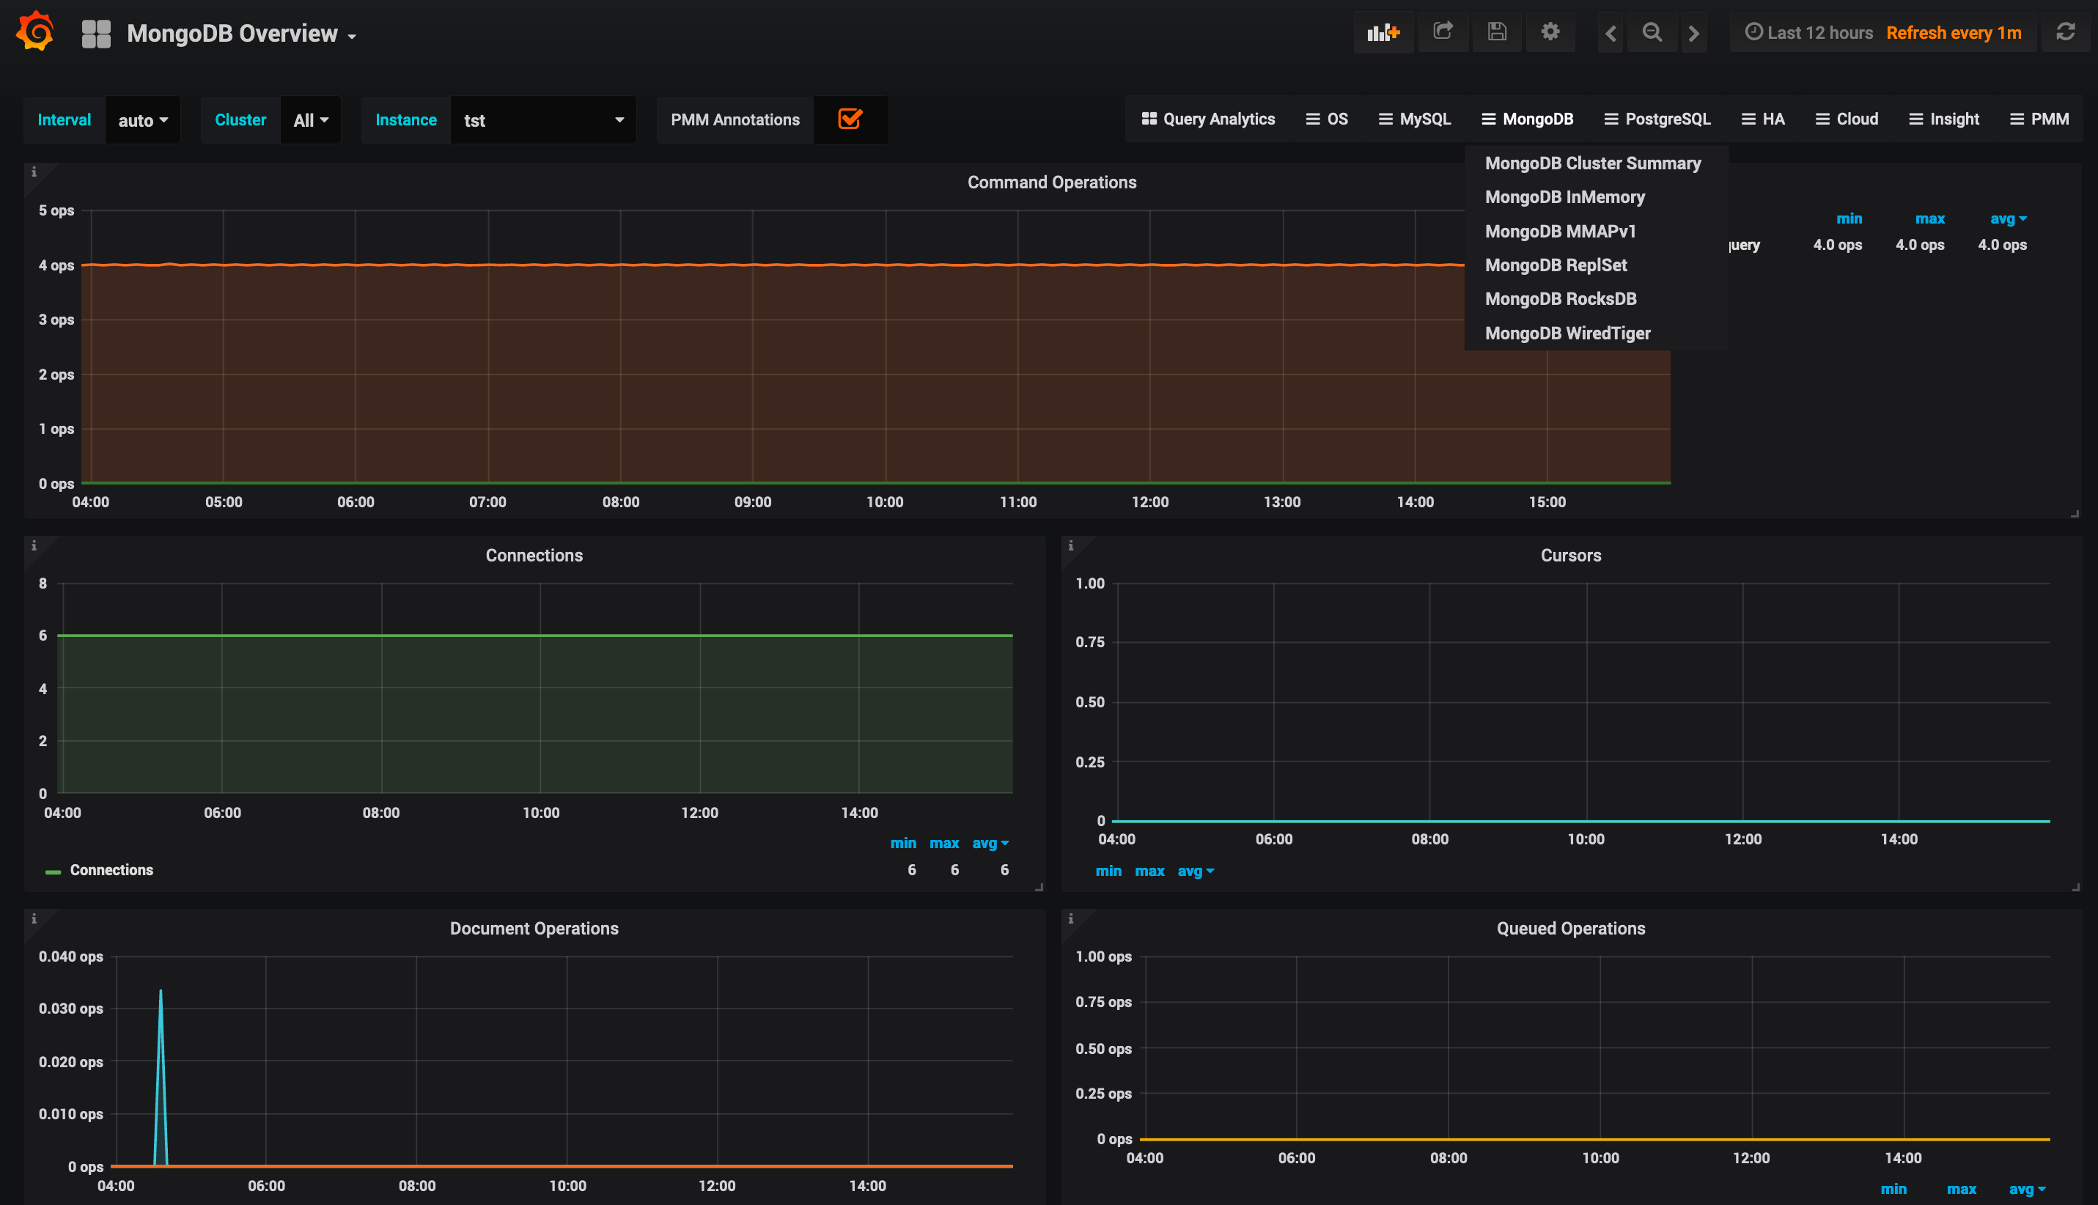
Task: Open the Instance tst dropdown
Action: [543, 120]
